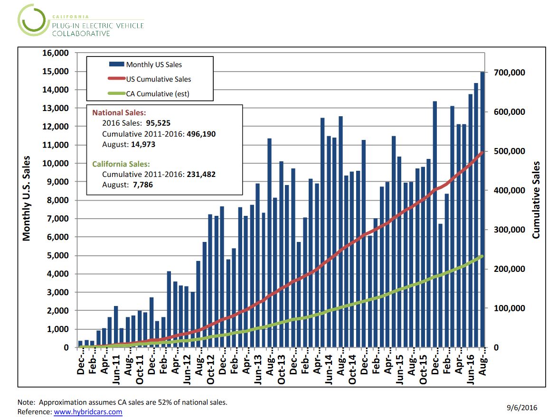Click the Cumulative Sales right axis title

(x=536, y=200)
